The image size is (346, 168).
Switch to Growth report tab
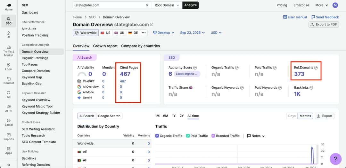click(105, 46)
